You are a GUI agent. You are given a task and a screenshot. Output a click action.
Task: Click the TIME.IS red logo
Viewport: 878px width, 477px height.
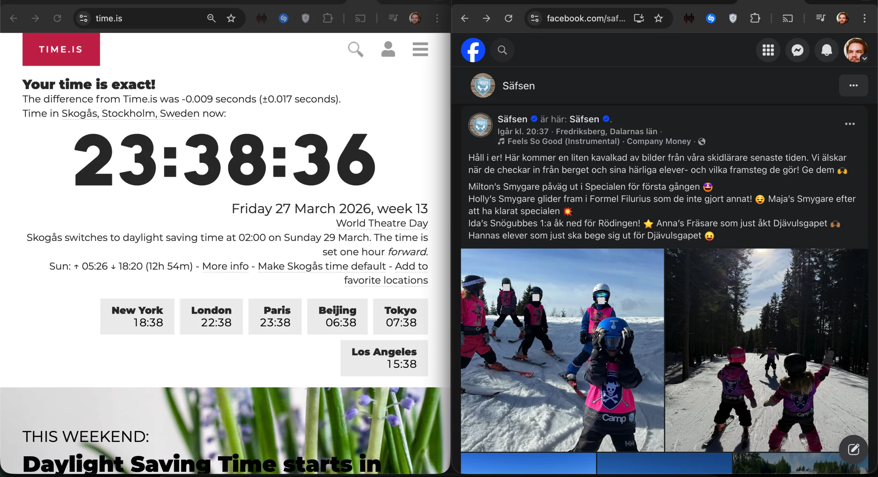coord(61,49)
